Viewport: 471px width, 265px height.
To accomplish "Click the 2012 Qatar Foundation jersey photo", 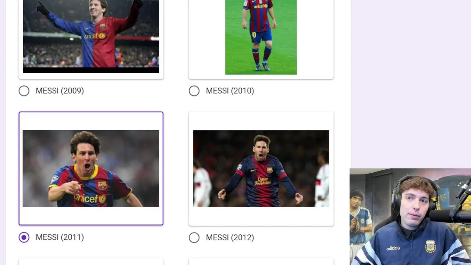I will pos(261,168).
